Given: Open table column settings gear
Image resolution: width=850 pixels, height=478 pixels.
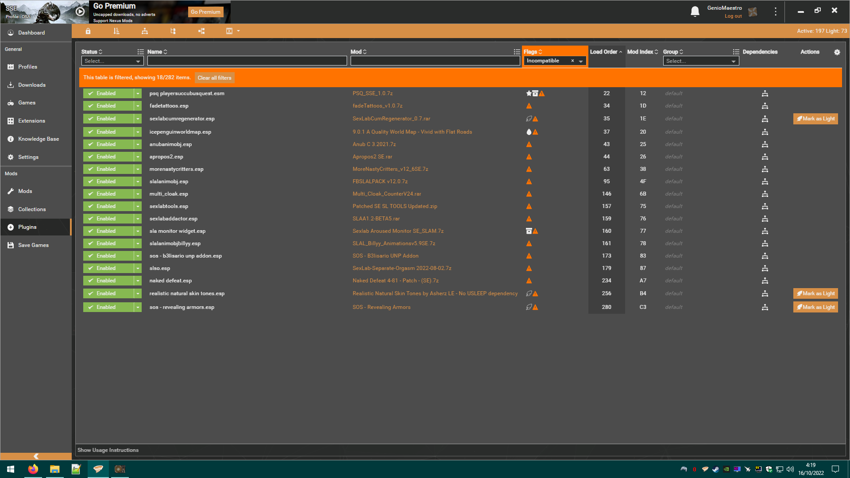Looking at the screenshot, I should click(837, 52).
